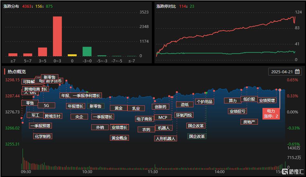Open the 央企 topic label
The height and width of the screenshot is (177, 306).
[x=79, y=117]
